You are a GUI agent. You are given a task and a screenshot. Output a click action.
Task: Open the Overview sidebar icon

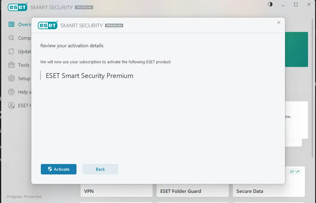(11, 24)
